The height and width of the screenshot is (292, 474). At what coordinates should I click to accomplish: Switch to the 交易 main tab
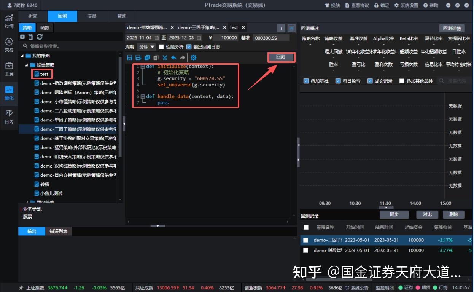92,16
